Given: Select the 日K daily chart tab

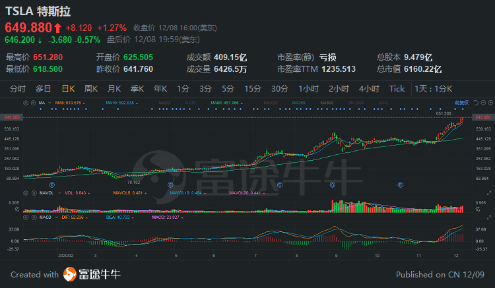Looking at the screenshot, I should [68, 89].
